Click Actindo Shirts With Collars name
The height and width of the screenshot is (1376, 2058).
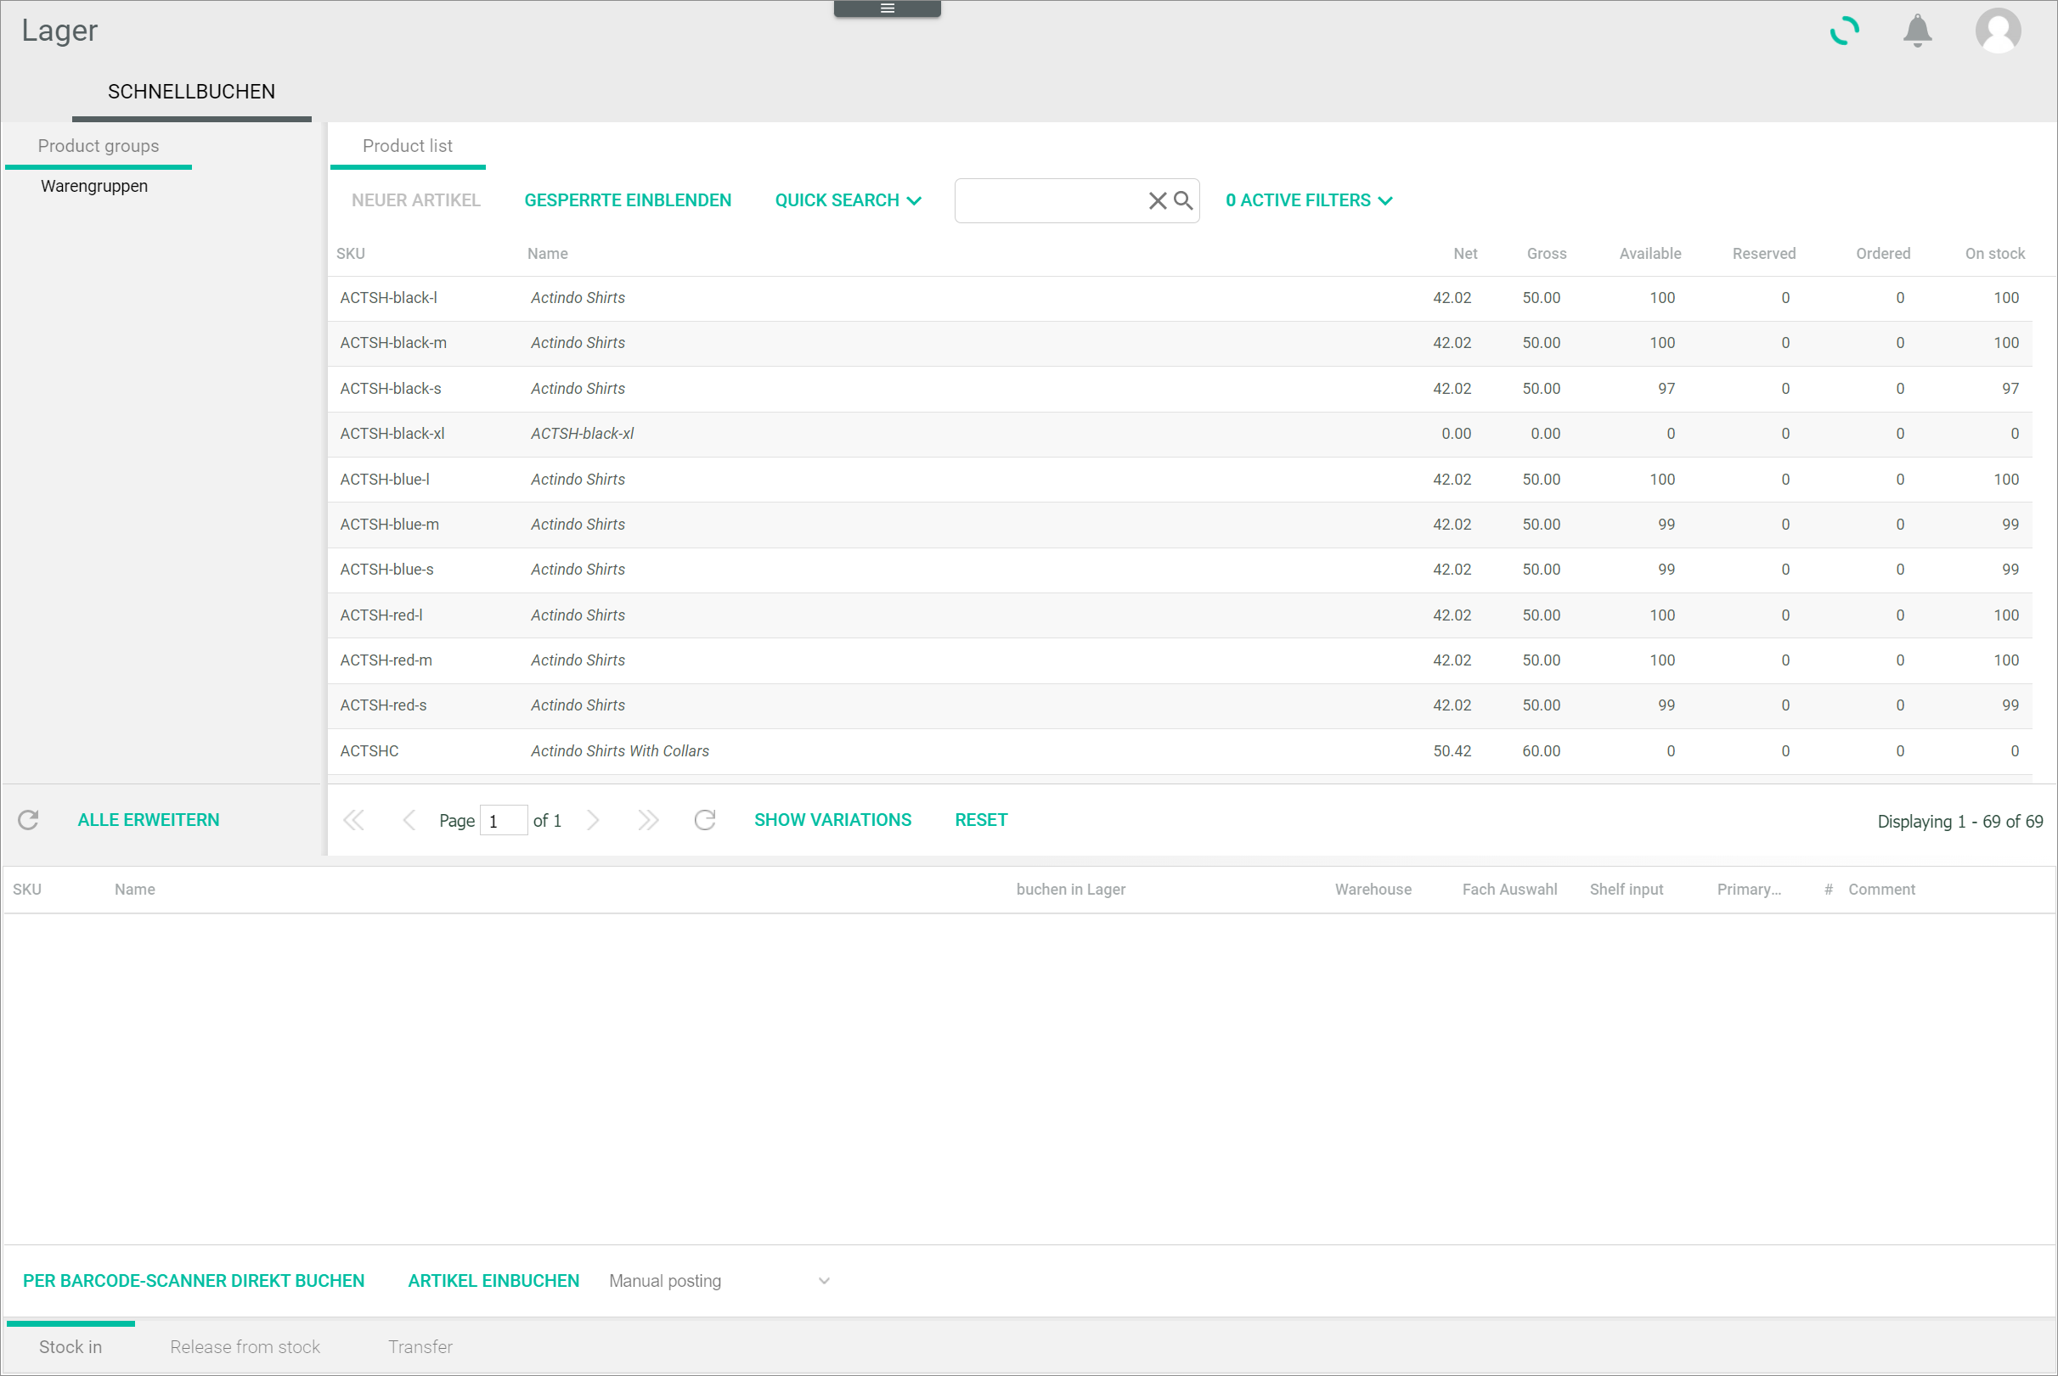619,751
